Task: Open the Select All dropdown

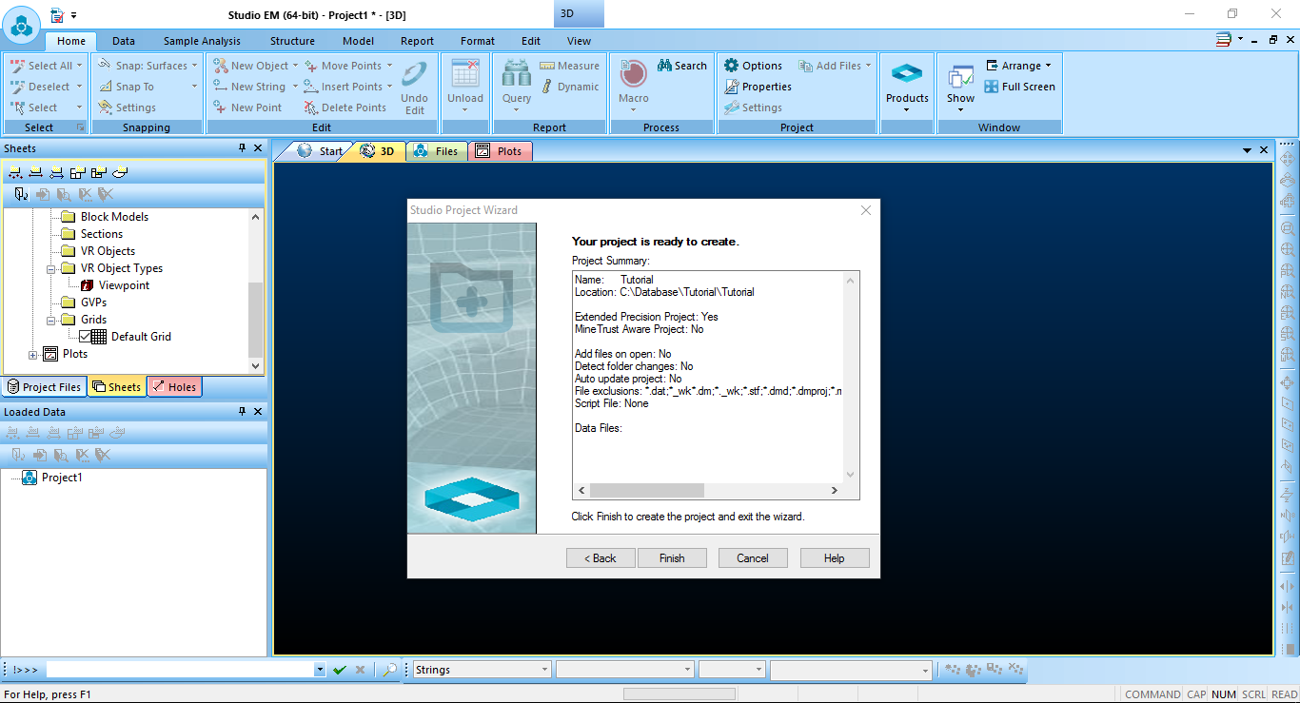Action: pyautogui.click(x=79, y=66)
